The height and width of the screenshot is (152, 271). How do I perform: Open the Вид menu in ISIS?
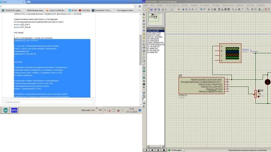tap(152, 5)
